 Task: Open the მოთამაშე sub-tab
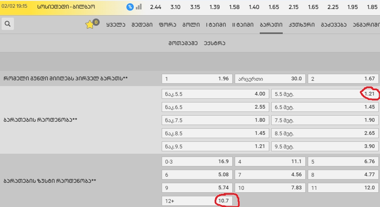183,43
